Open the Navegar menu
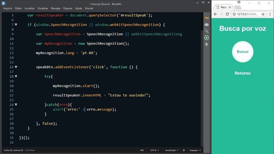This screenshot has width=274, height=154. pos(56,8)
